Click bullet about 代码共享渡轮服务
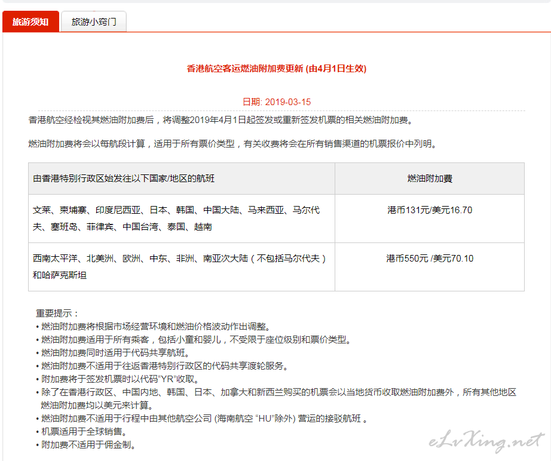Viewport: 551px width, 461px height. point(163,366)
